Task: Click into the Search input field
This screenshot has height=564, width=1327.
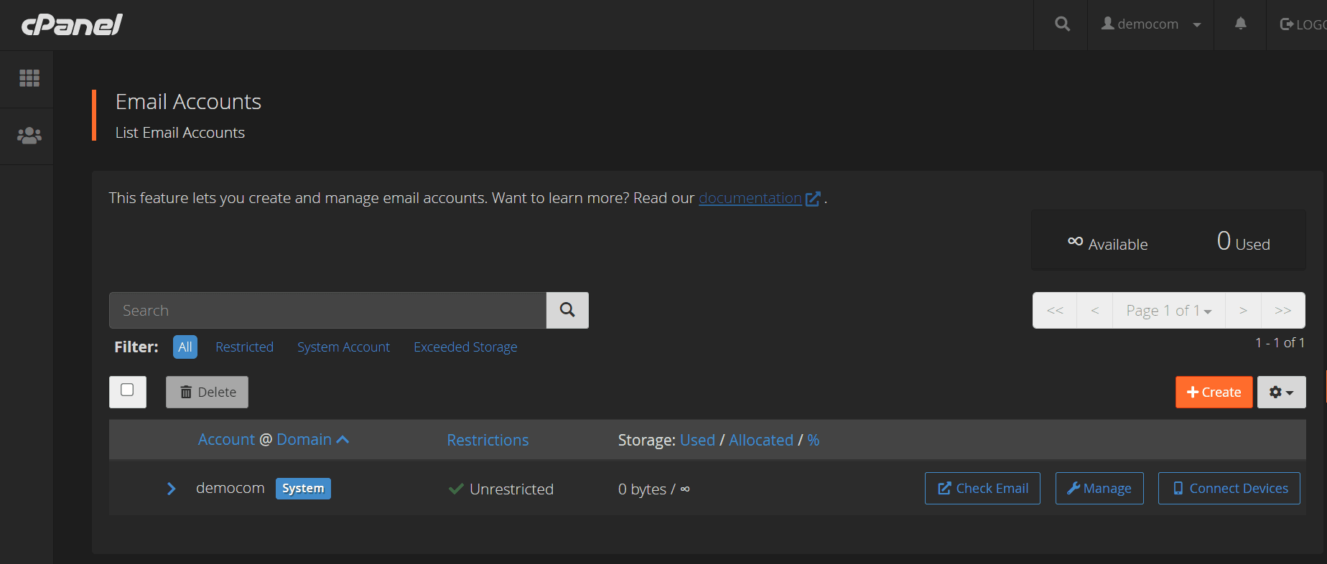Action: point(327,311)
